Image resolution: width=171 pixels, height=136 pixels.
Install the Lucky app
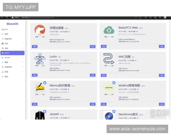pos(93,75)
